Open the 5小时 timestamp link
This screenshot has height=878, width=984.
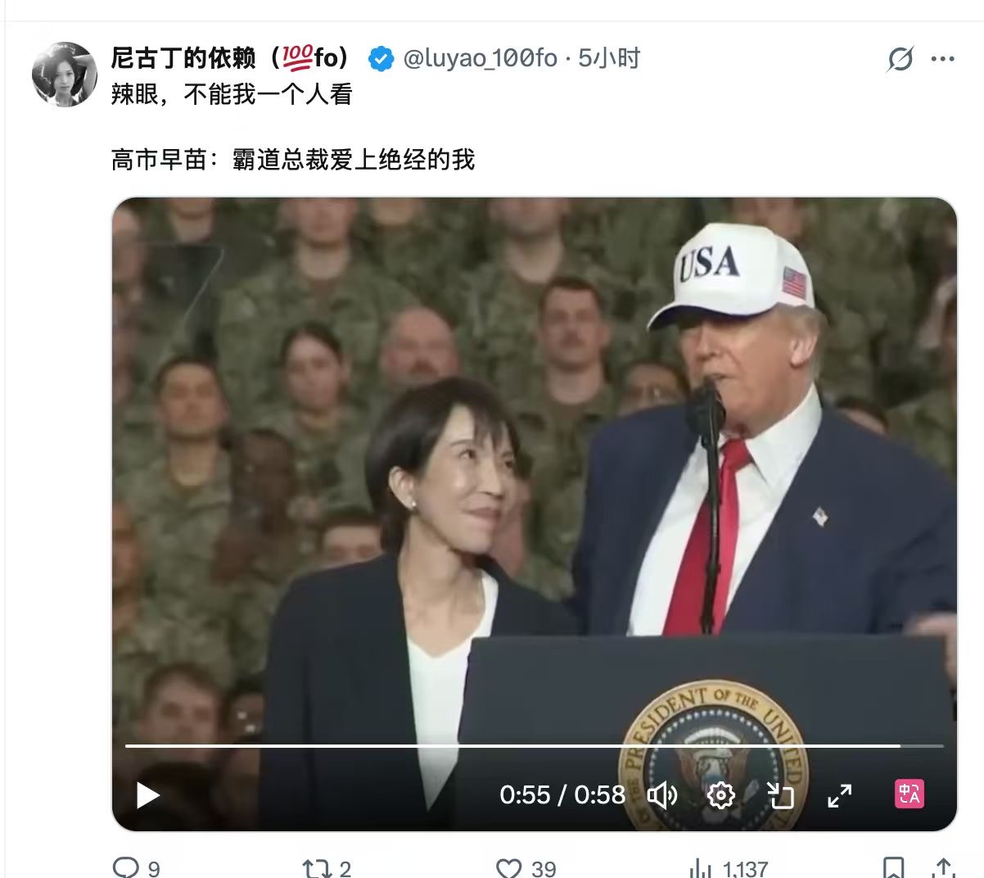[609, 58]
